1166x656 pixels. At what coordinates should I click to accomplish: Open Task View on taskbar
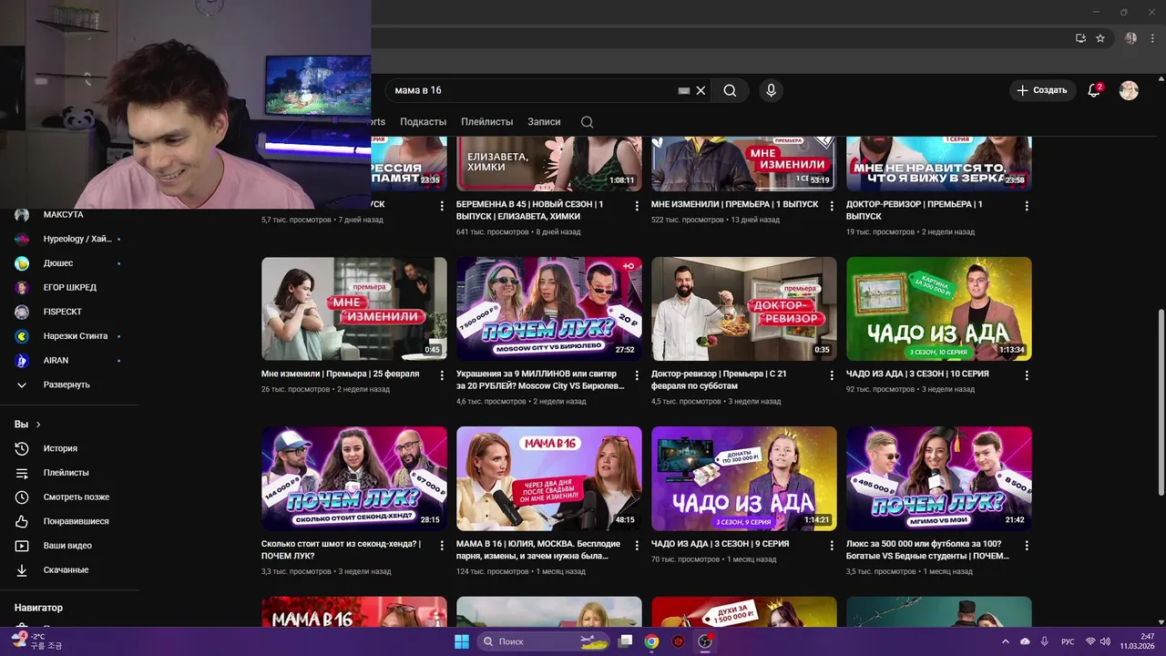[x=625, y=641]
